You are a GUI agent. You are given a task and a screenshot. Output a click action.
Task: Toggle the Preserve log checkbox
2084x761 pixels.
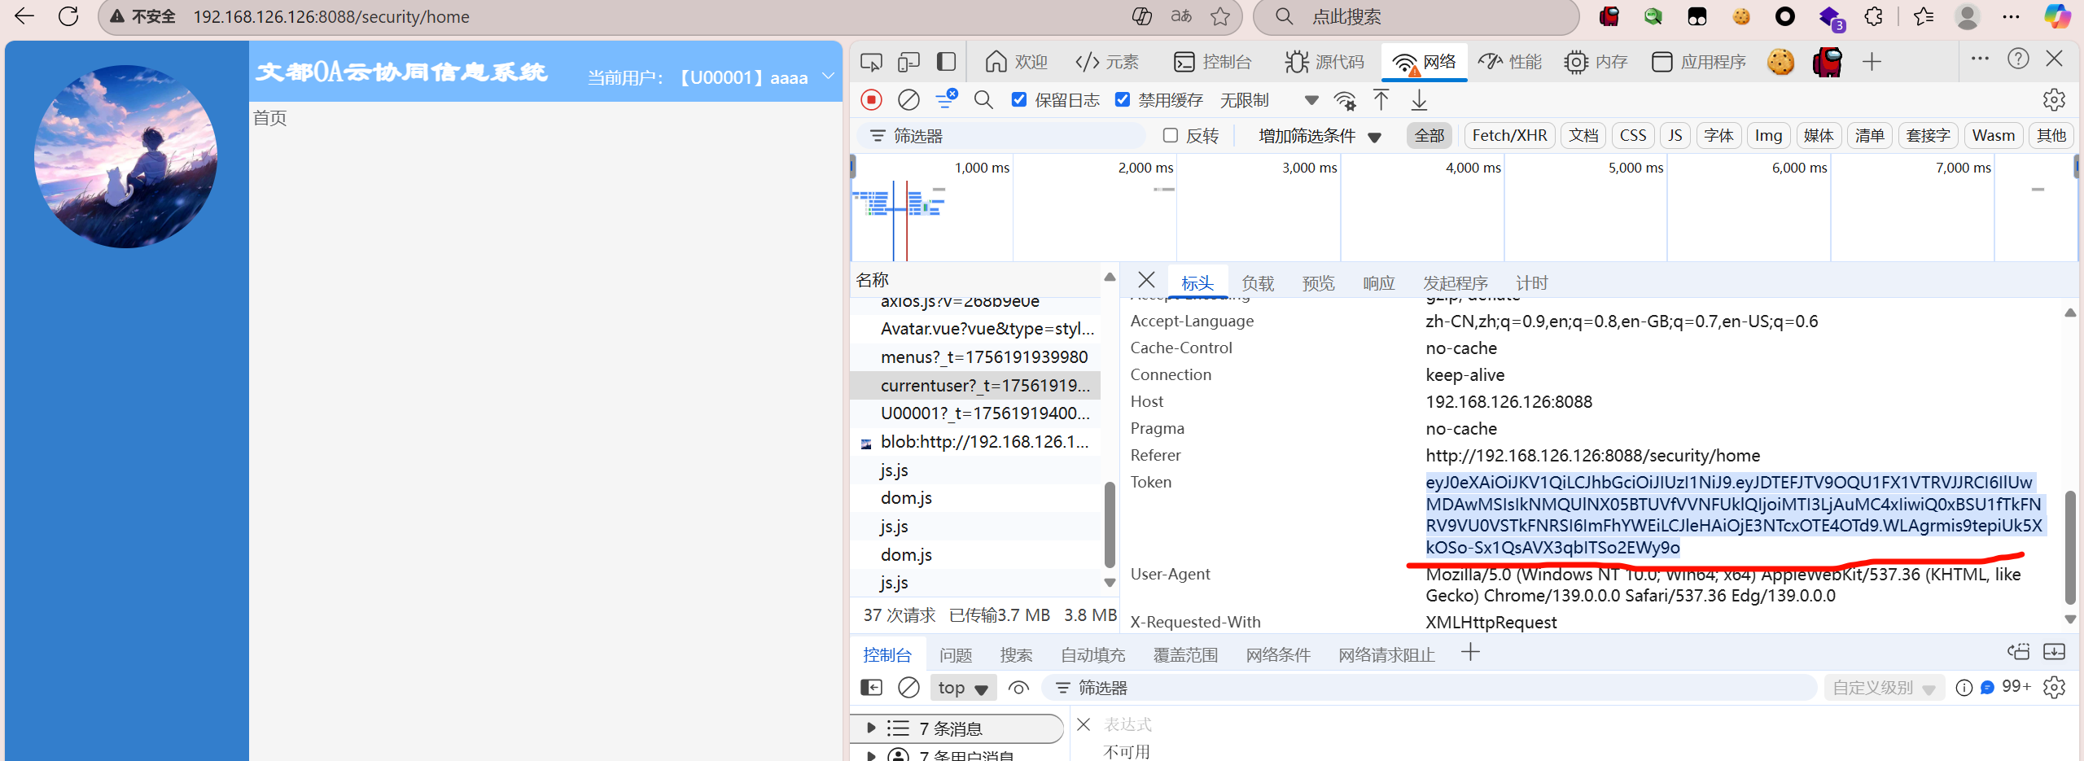click(x=1019, y=100)
